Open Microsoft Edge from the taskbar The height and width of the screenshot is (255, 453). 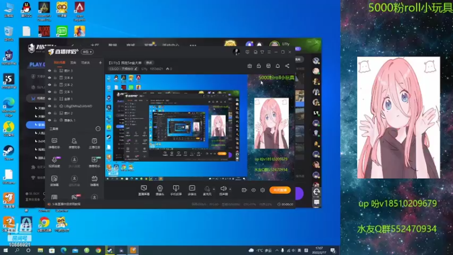point(63,250)
